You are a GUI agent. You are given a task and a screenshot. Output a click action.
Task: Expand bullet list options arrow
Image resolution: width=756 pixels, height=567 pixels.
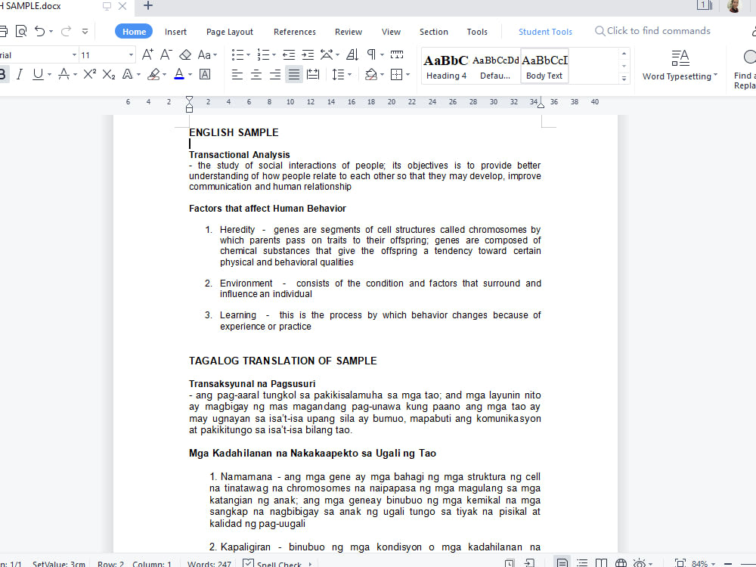[248, 55]
